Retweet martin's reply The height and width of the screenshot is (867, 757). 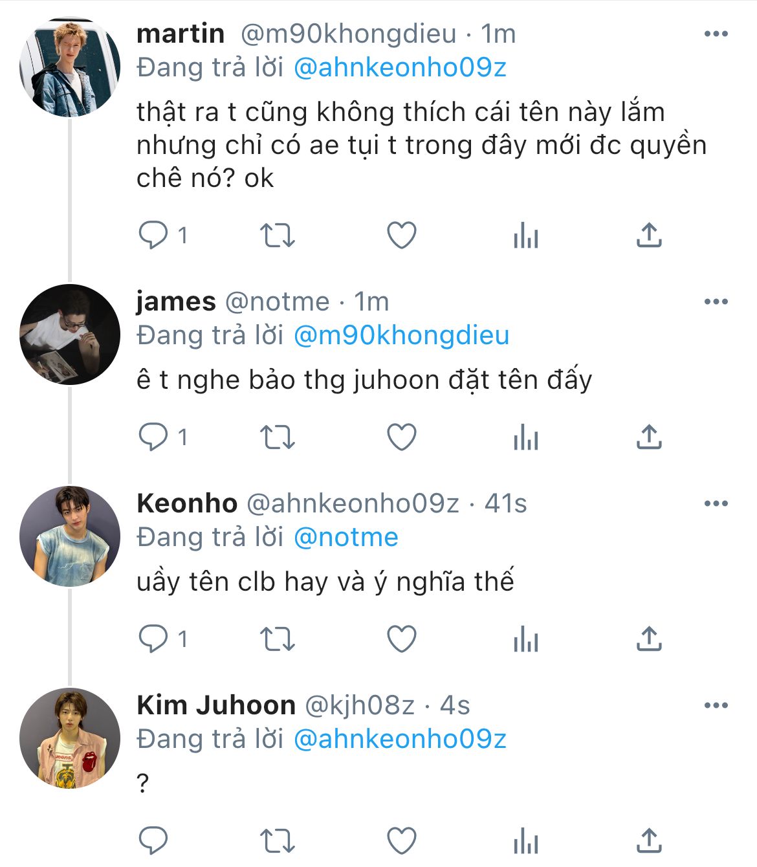277,236
